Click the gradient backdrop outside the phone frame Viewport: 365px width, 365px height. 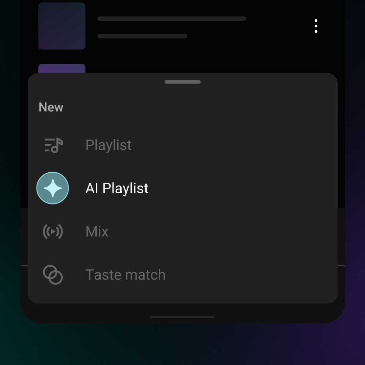click(182, 344)
